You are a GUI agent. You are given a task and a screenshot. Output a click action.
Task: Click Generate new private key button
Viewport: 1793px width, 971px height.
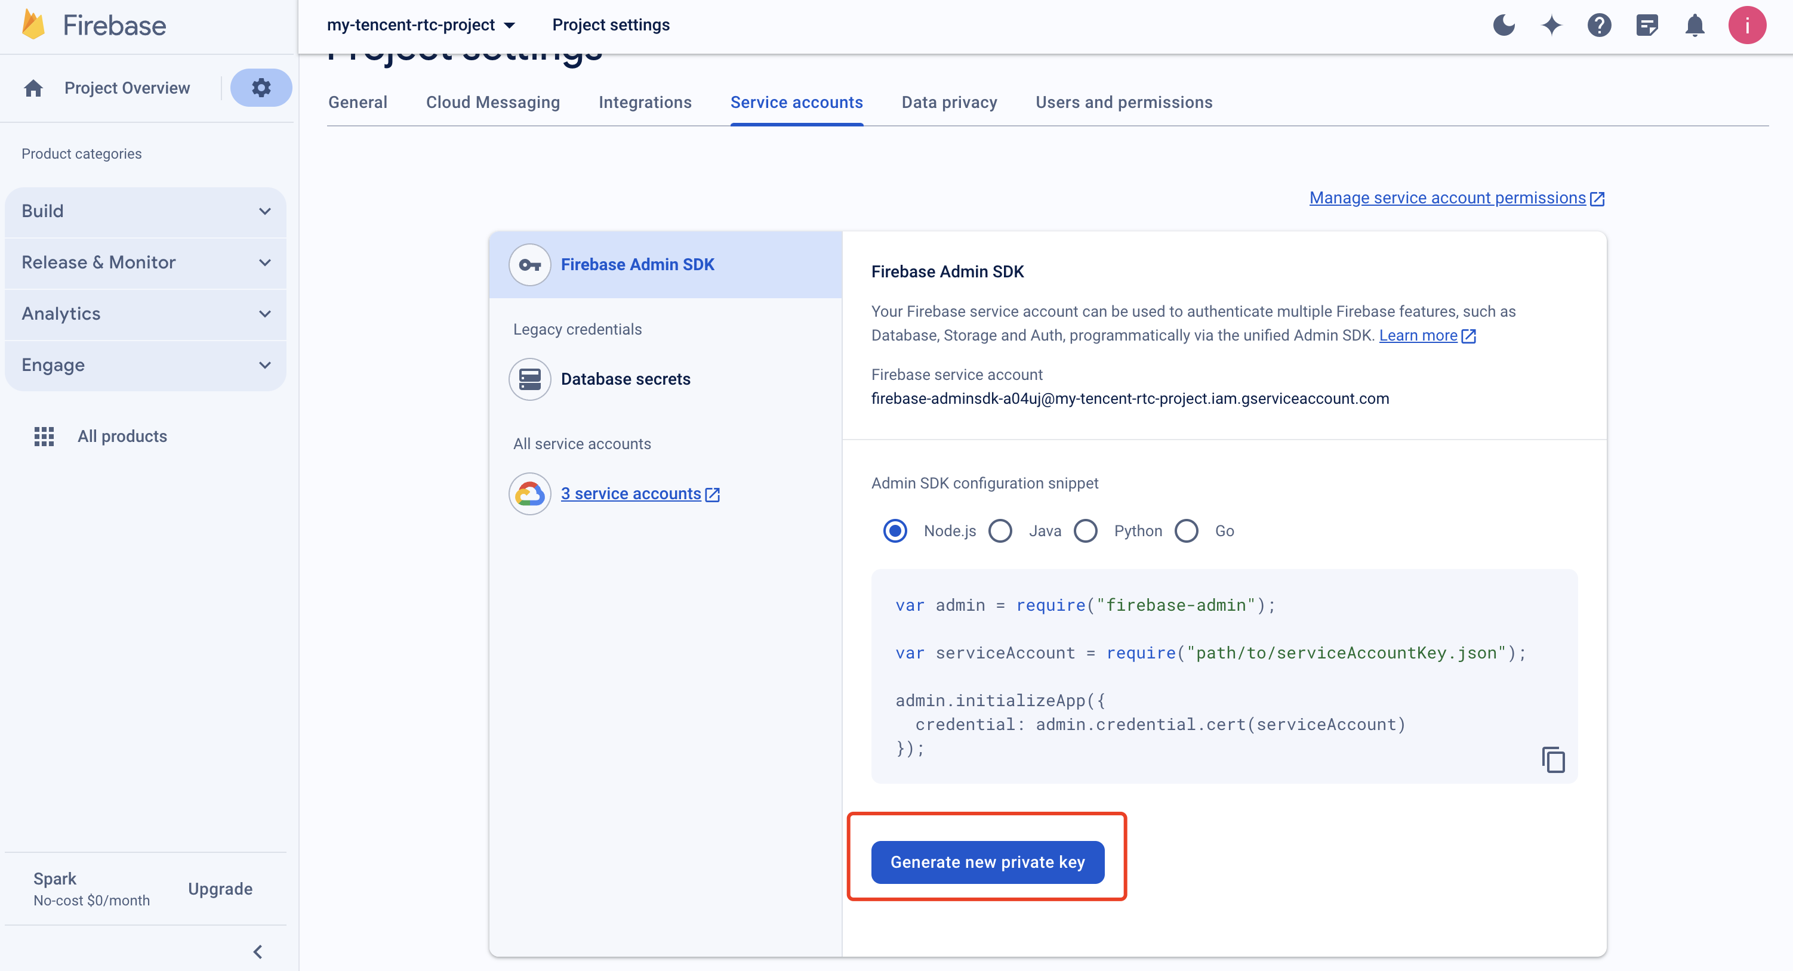tap(987, 862)
